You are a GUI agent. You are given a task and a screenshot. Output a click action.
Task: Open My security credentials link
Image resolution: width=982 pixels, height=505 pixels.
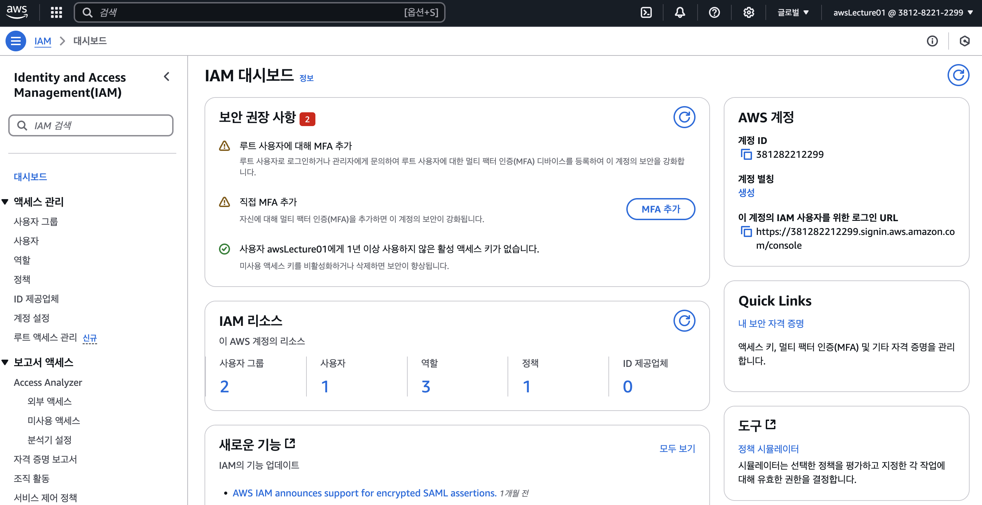point(771,323)
